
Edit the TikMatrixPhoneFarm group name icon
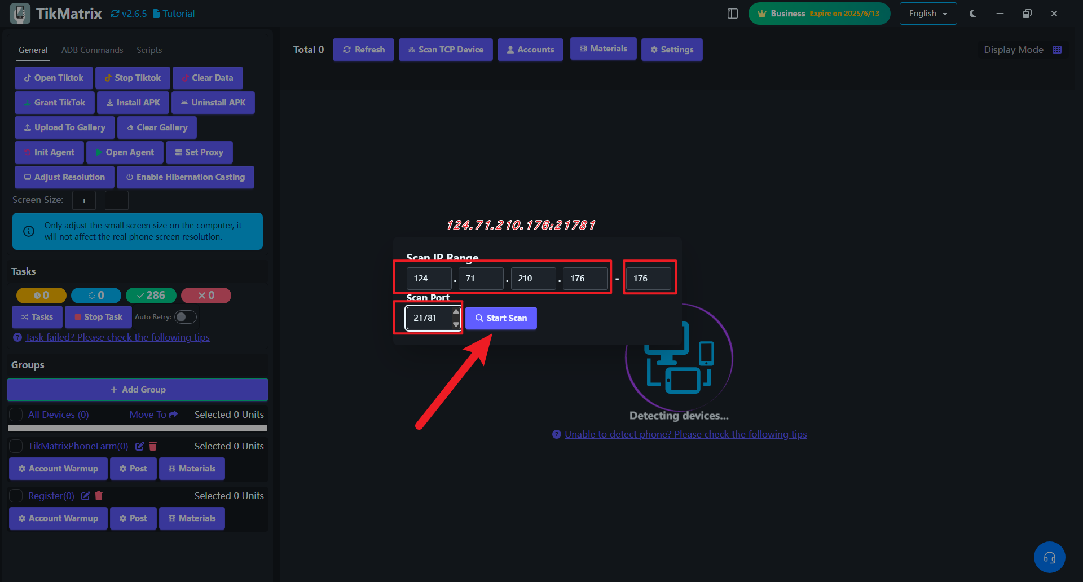tap(140, 446)
